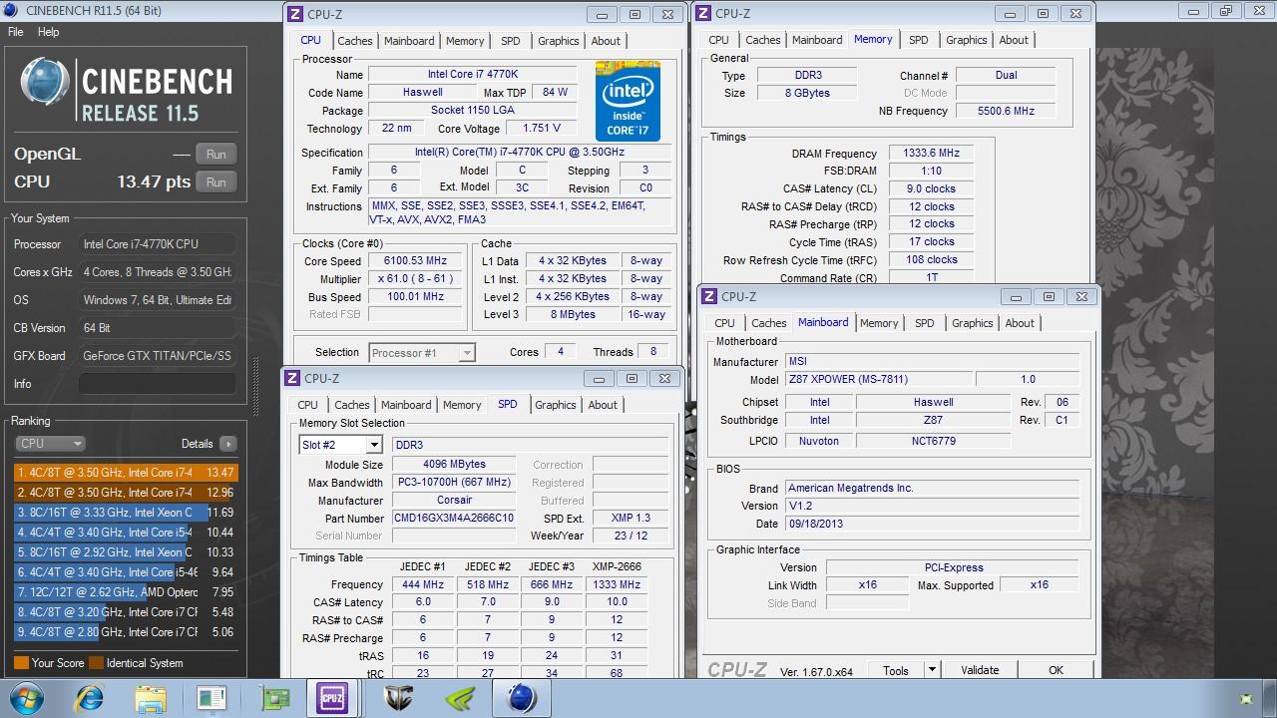
Task: Open Cinebench File menu
Action: click(x=16, y=32)
